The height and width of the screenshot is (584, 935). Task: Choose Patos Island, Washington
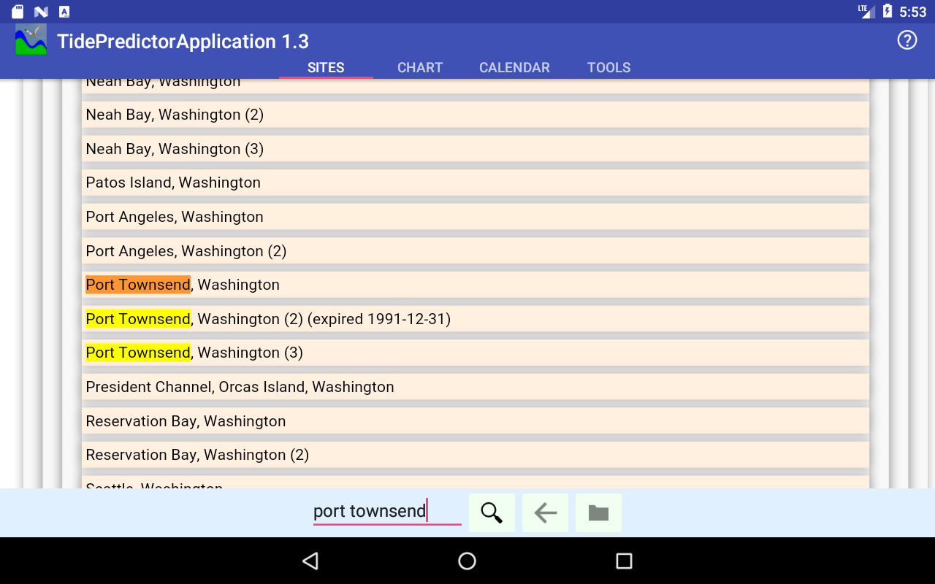(476, 182)
